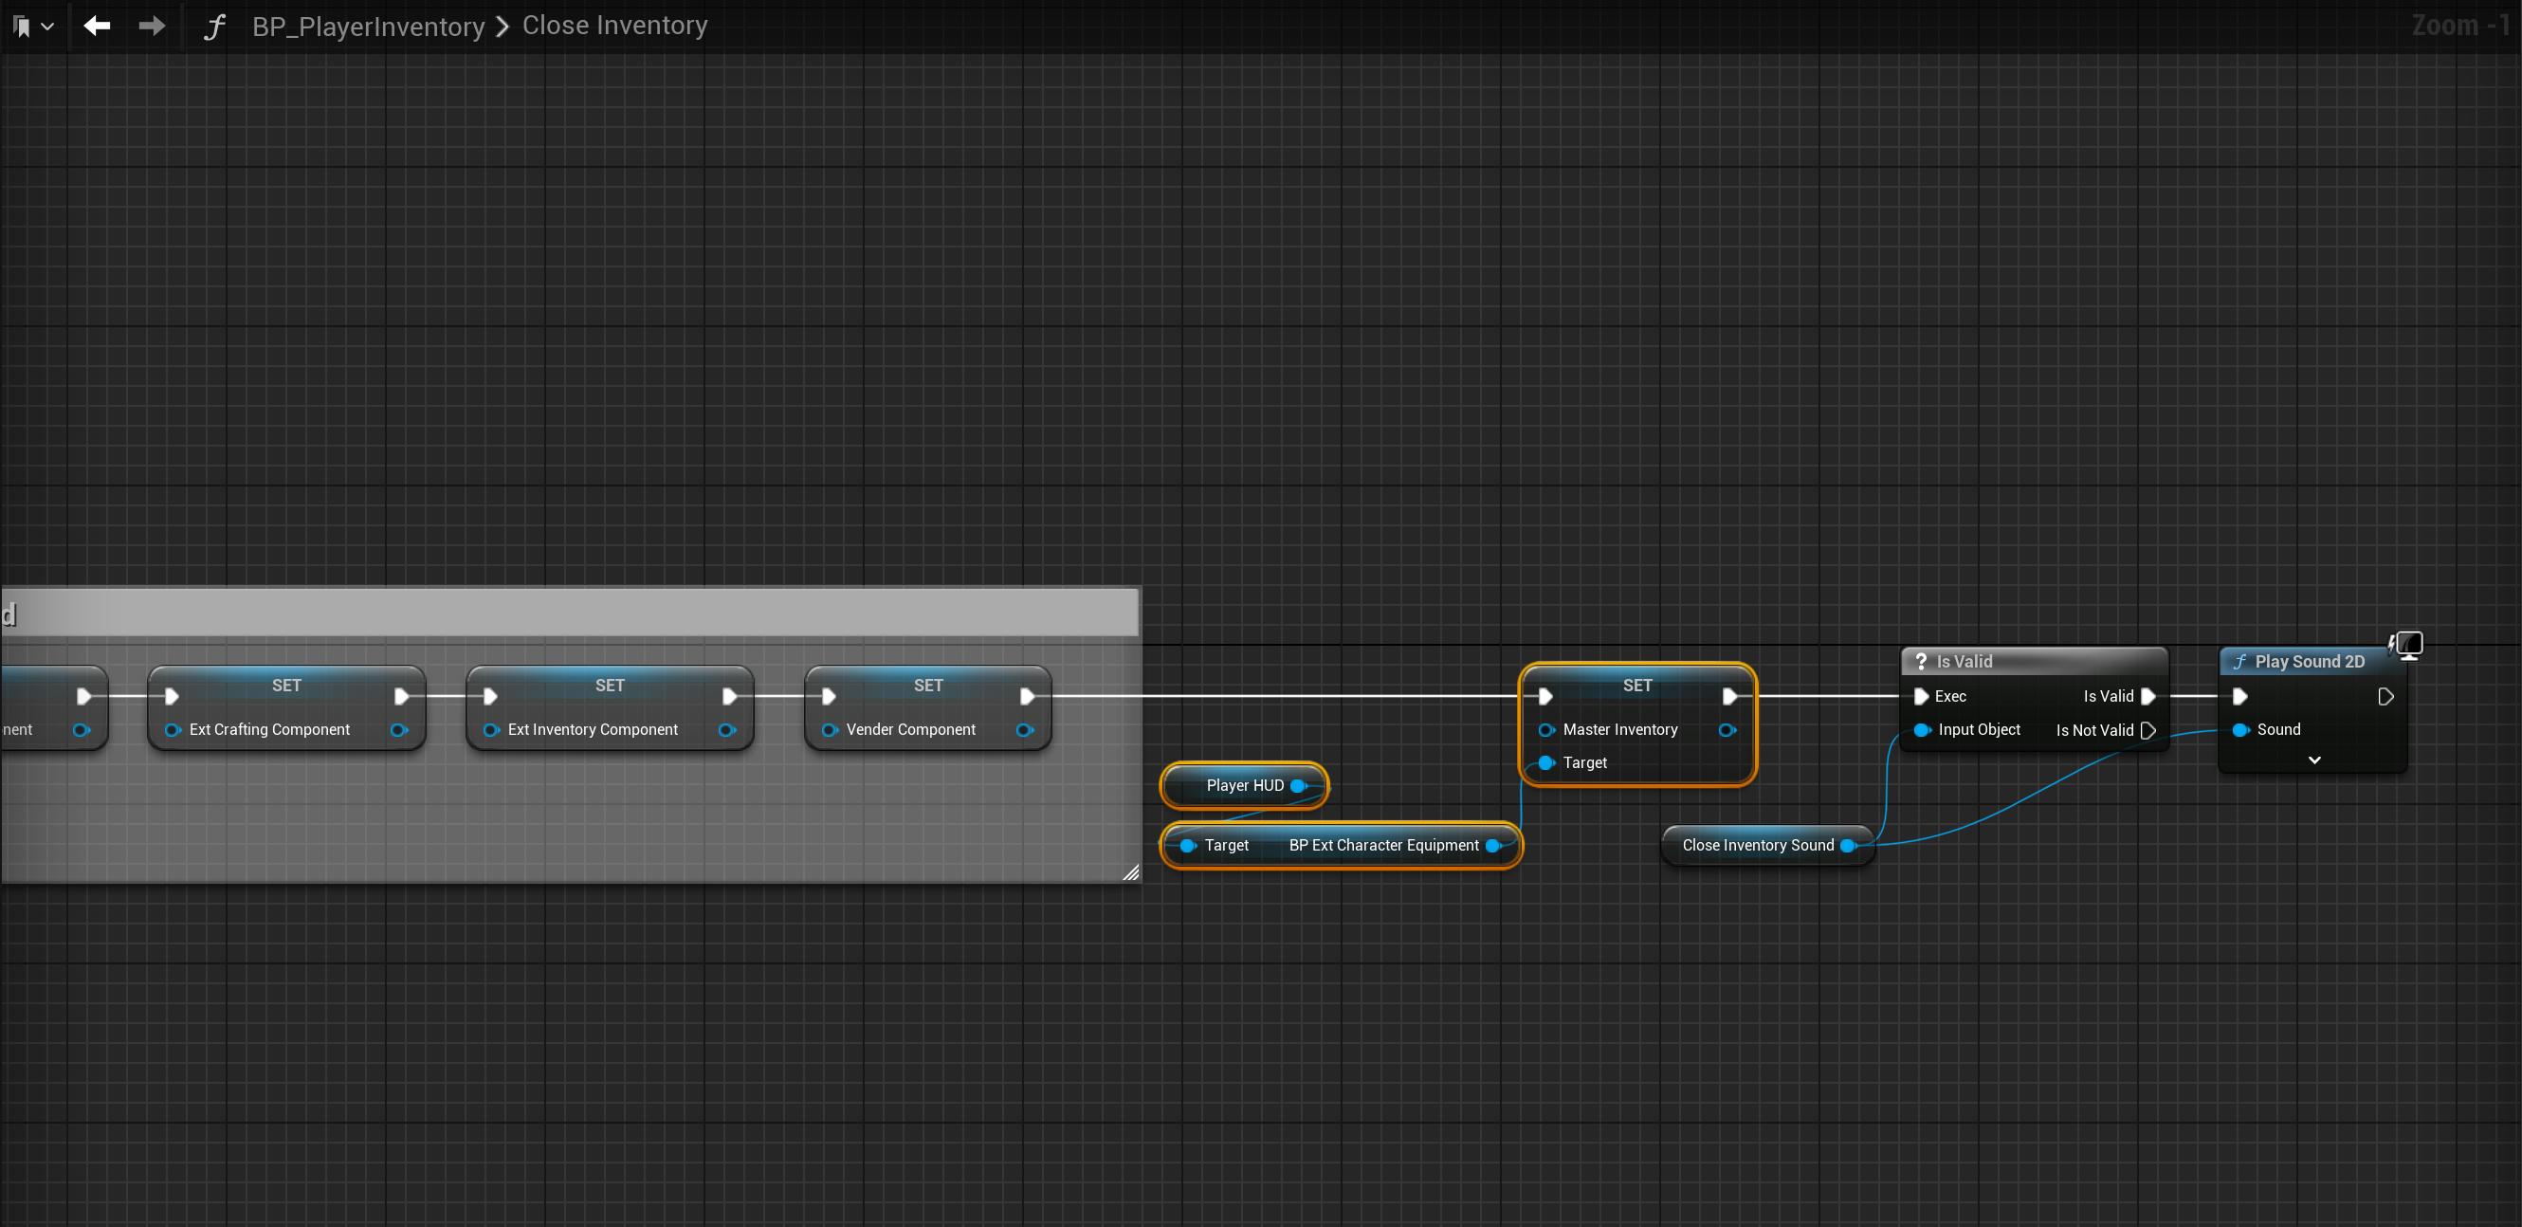Click the comment box resize handle

coord(1130,871)
